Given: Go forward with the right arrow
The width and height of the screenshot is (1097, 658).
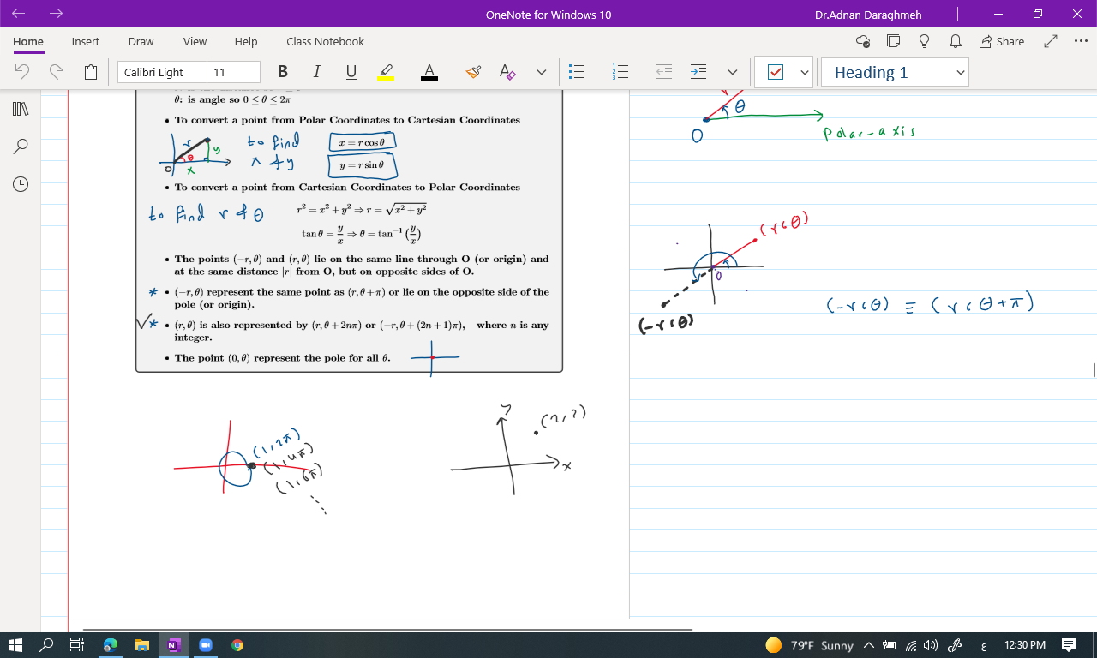Looking at the screenshot, I should 57,14.
